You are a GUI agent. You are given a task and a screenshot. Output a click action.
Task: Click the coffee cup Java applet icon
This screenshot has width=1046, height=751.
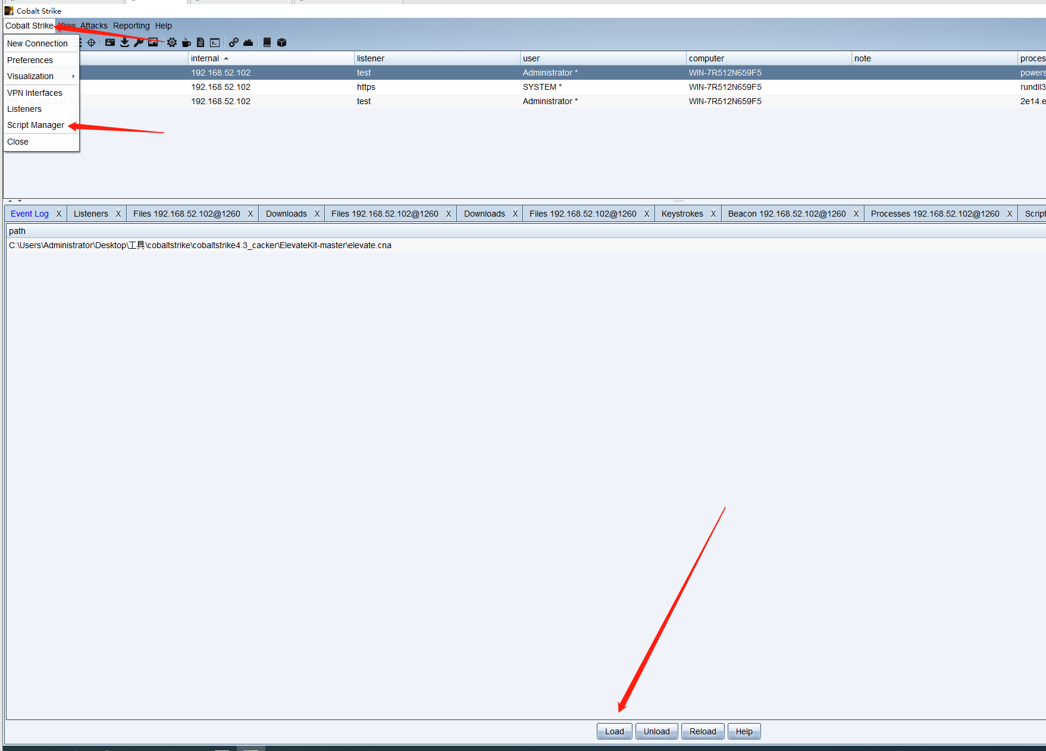[x=186, y=42]
